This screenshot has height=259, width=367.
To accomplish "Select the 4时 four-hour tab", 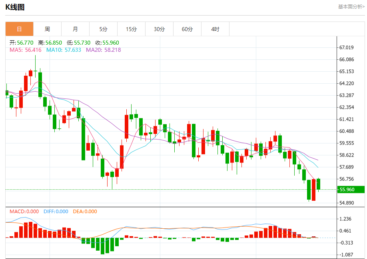I will click(x=215, y=29).
